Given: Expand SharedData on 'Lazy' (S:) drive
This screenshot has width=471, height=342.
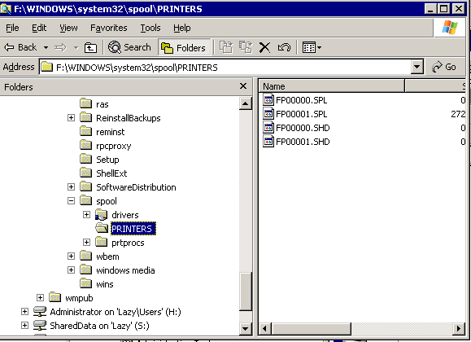Looking at the screenshot, I should [25, 325].
